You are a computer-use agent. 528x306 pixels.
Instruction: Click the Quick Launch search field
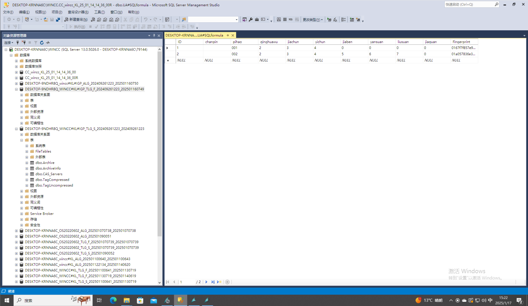pyautogui.click(x=469, y=4)
